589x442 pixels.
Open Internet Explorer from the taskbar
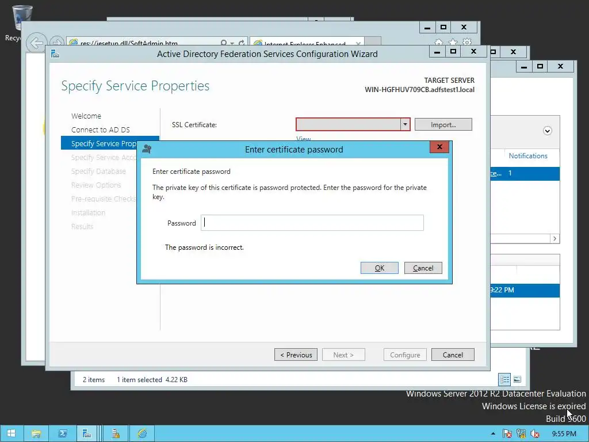coord(142,433)
